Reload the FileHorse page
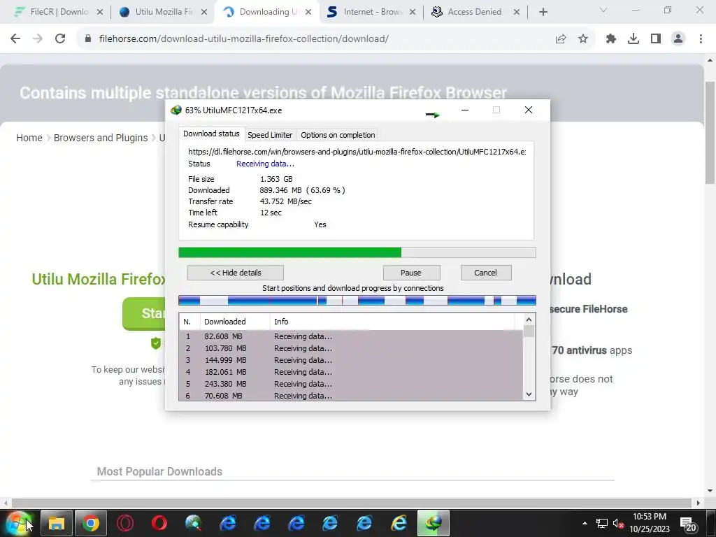 pos(60,39)
